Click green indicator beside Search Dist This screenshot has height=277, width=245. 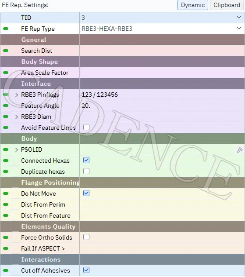click(6, 51)
